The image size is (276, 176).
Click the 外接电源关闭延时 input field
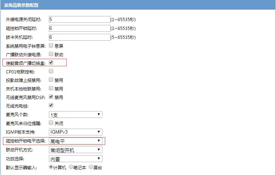pyautogui.click(x=79, y=19)
